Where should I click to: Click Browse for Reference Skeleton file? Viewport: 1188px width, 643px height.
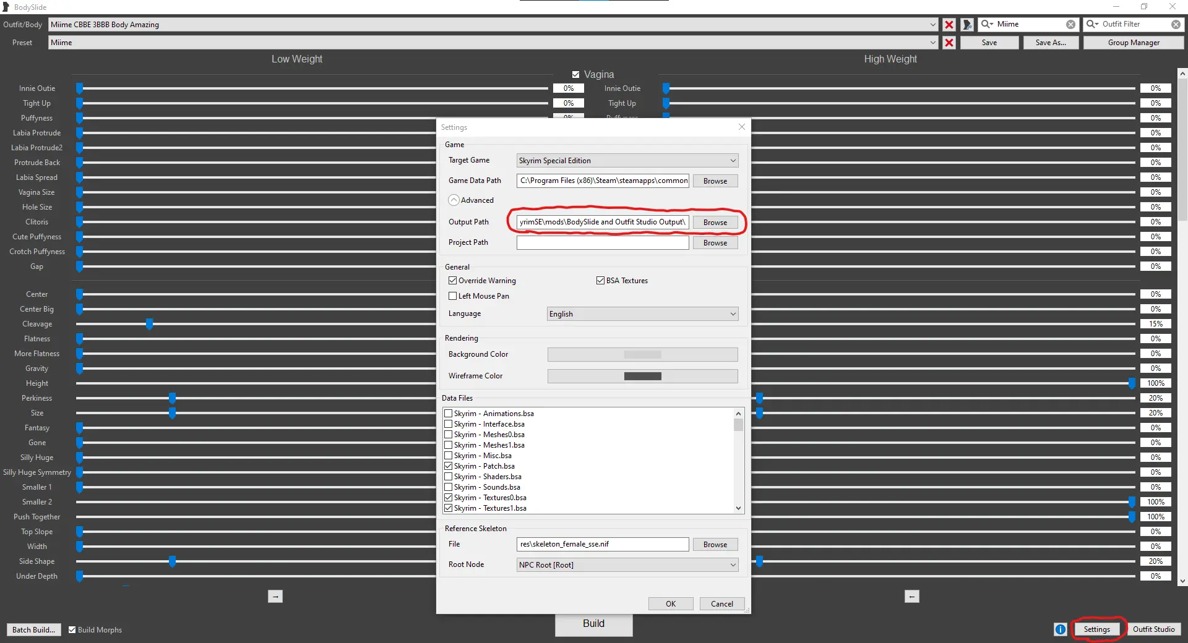[715, 545]
